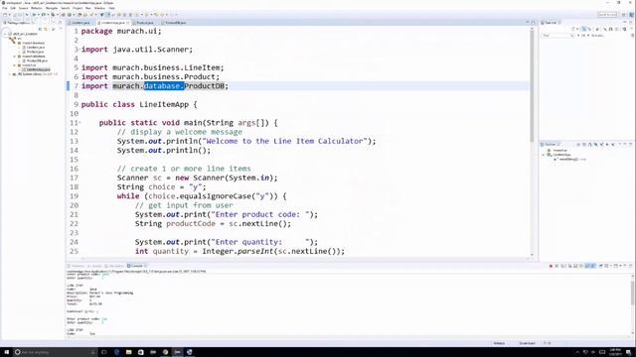Click the Java perspective icon at top right

click(631, 14)
